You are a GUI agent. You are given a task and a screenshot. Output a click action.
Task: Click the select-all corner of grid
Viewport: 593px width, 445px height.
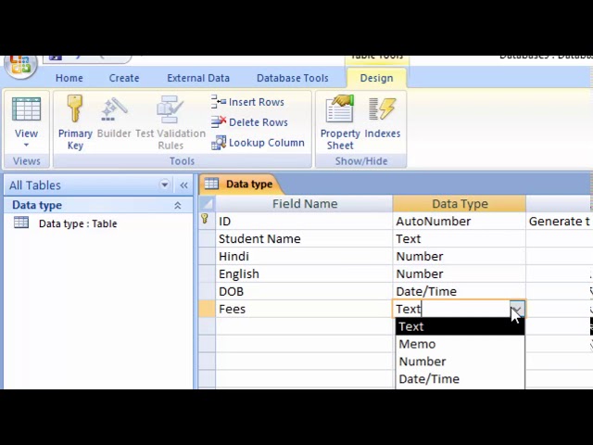tap(207, 204)
